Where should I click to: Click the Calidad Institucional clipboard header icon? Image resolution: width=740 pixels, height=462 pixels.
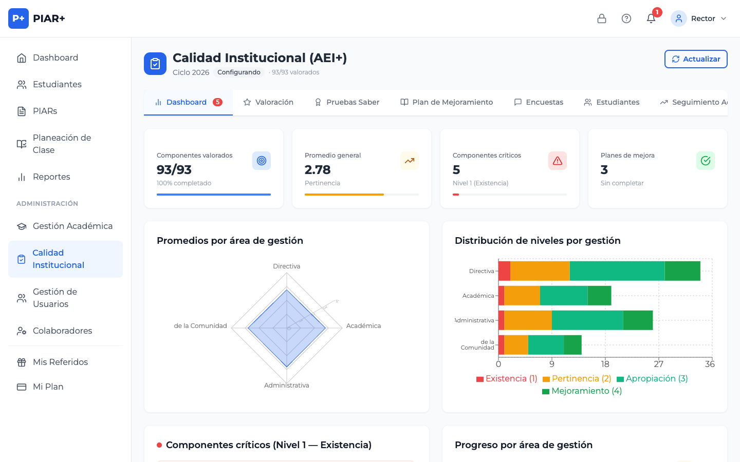tap(155, 64)
